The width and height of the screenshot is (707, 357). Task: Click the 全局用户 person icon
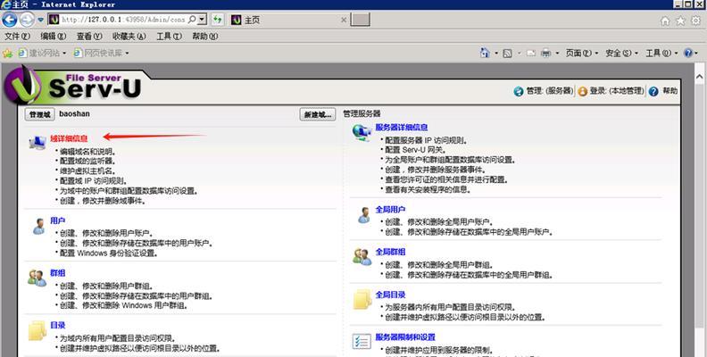tap(363, 215)
